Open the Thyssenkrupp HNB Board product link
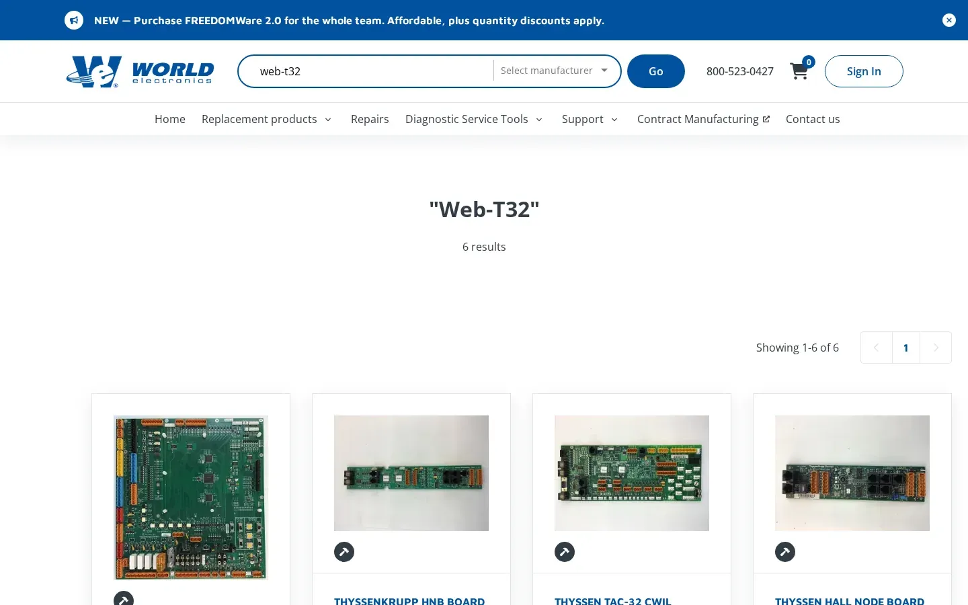The height and width of the screenshot is (605, 968). tap(409, 600)
